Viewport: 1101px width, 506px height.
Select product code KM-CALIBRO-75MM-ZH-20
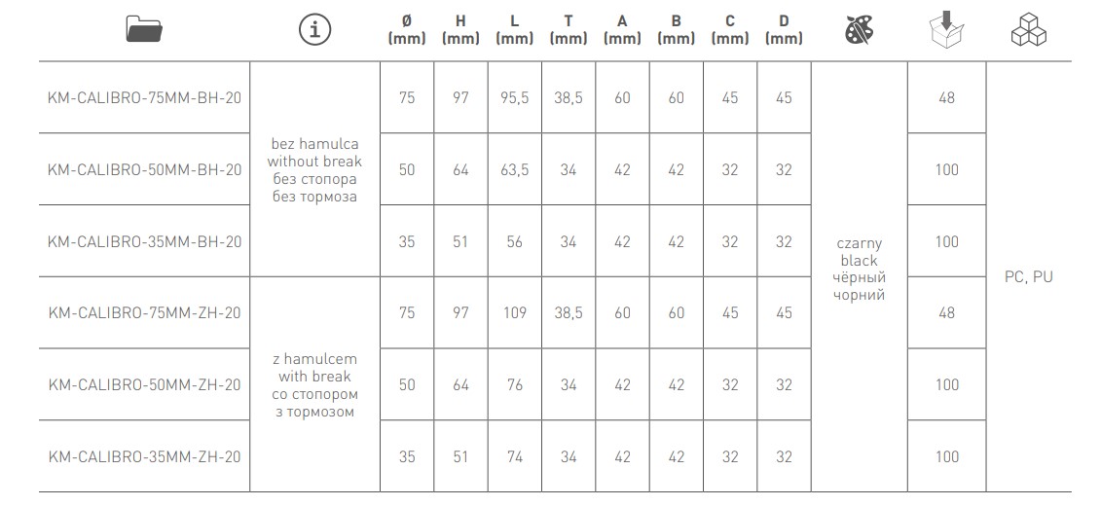144,313
